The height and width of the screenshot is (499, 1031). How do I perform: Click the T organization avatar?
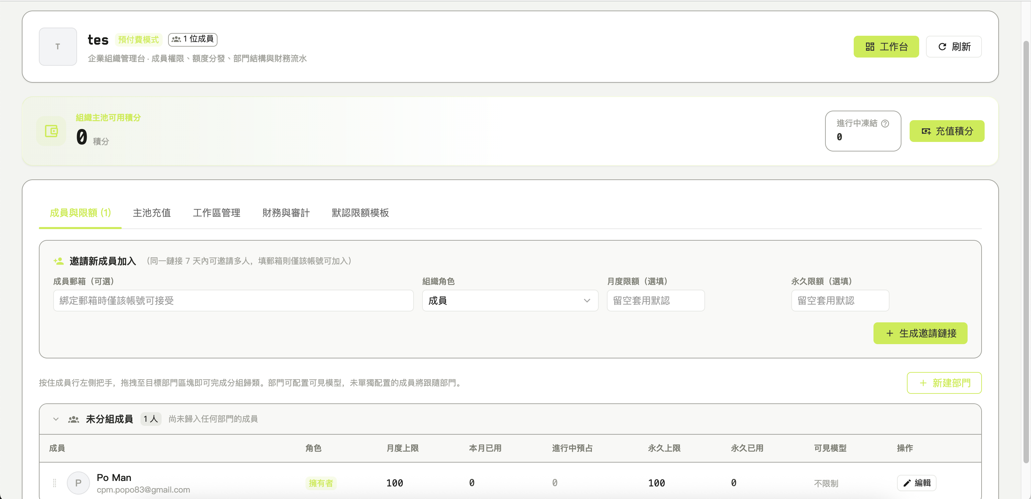click(x=58, y=47)
